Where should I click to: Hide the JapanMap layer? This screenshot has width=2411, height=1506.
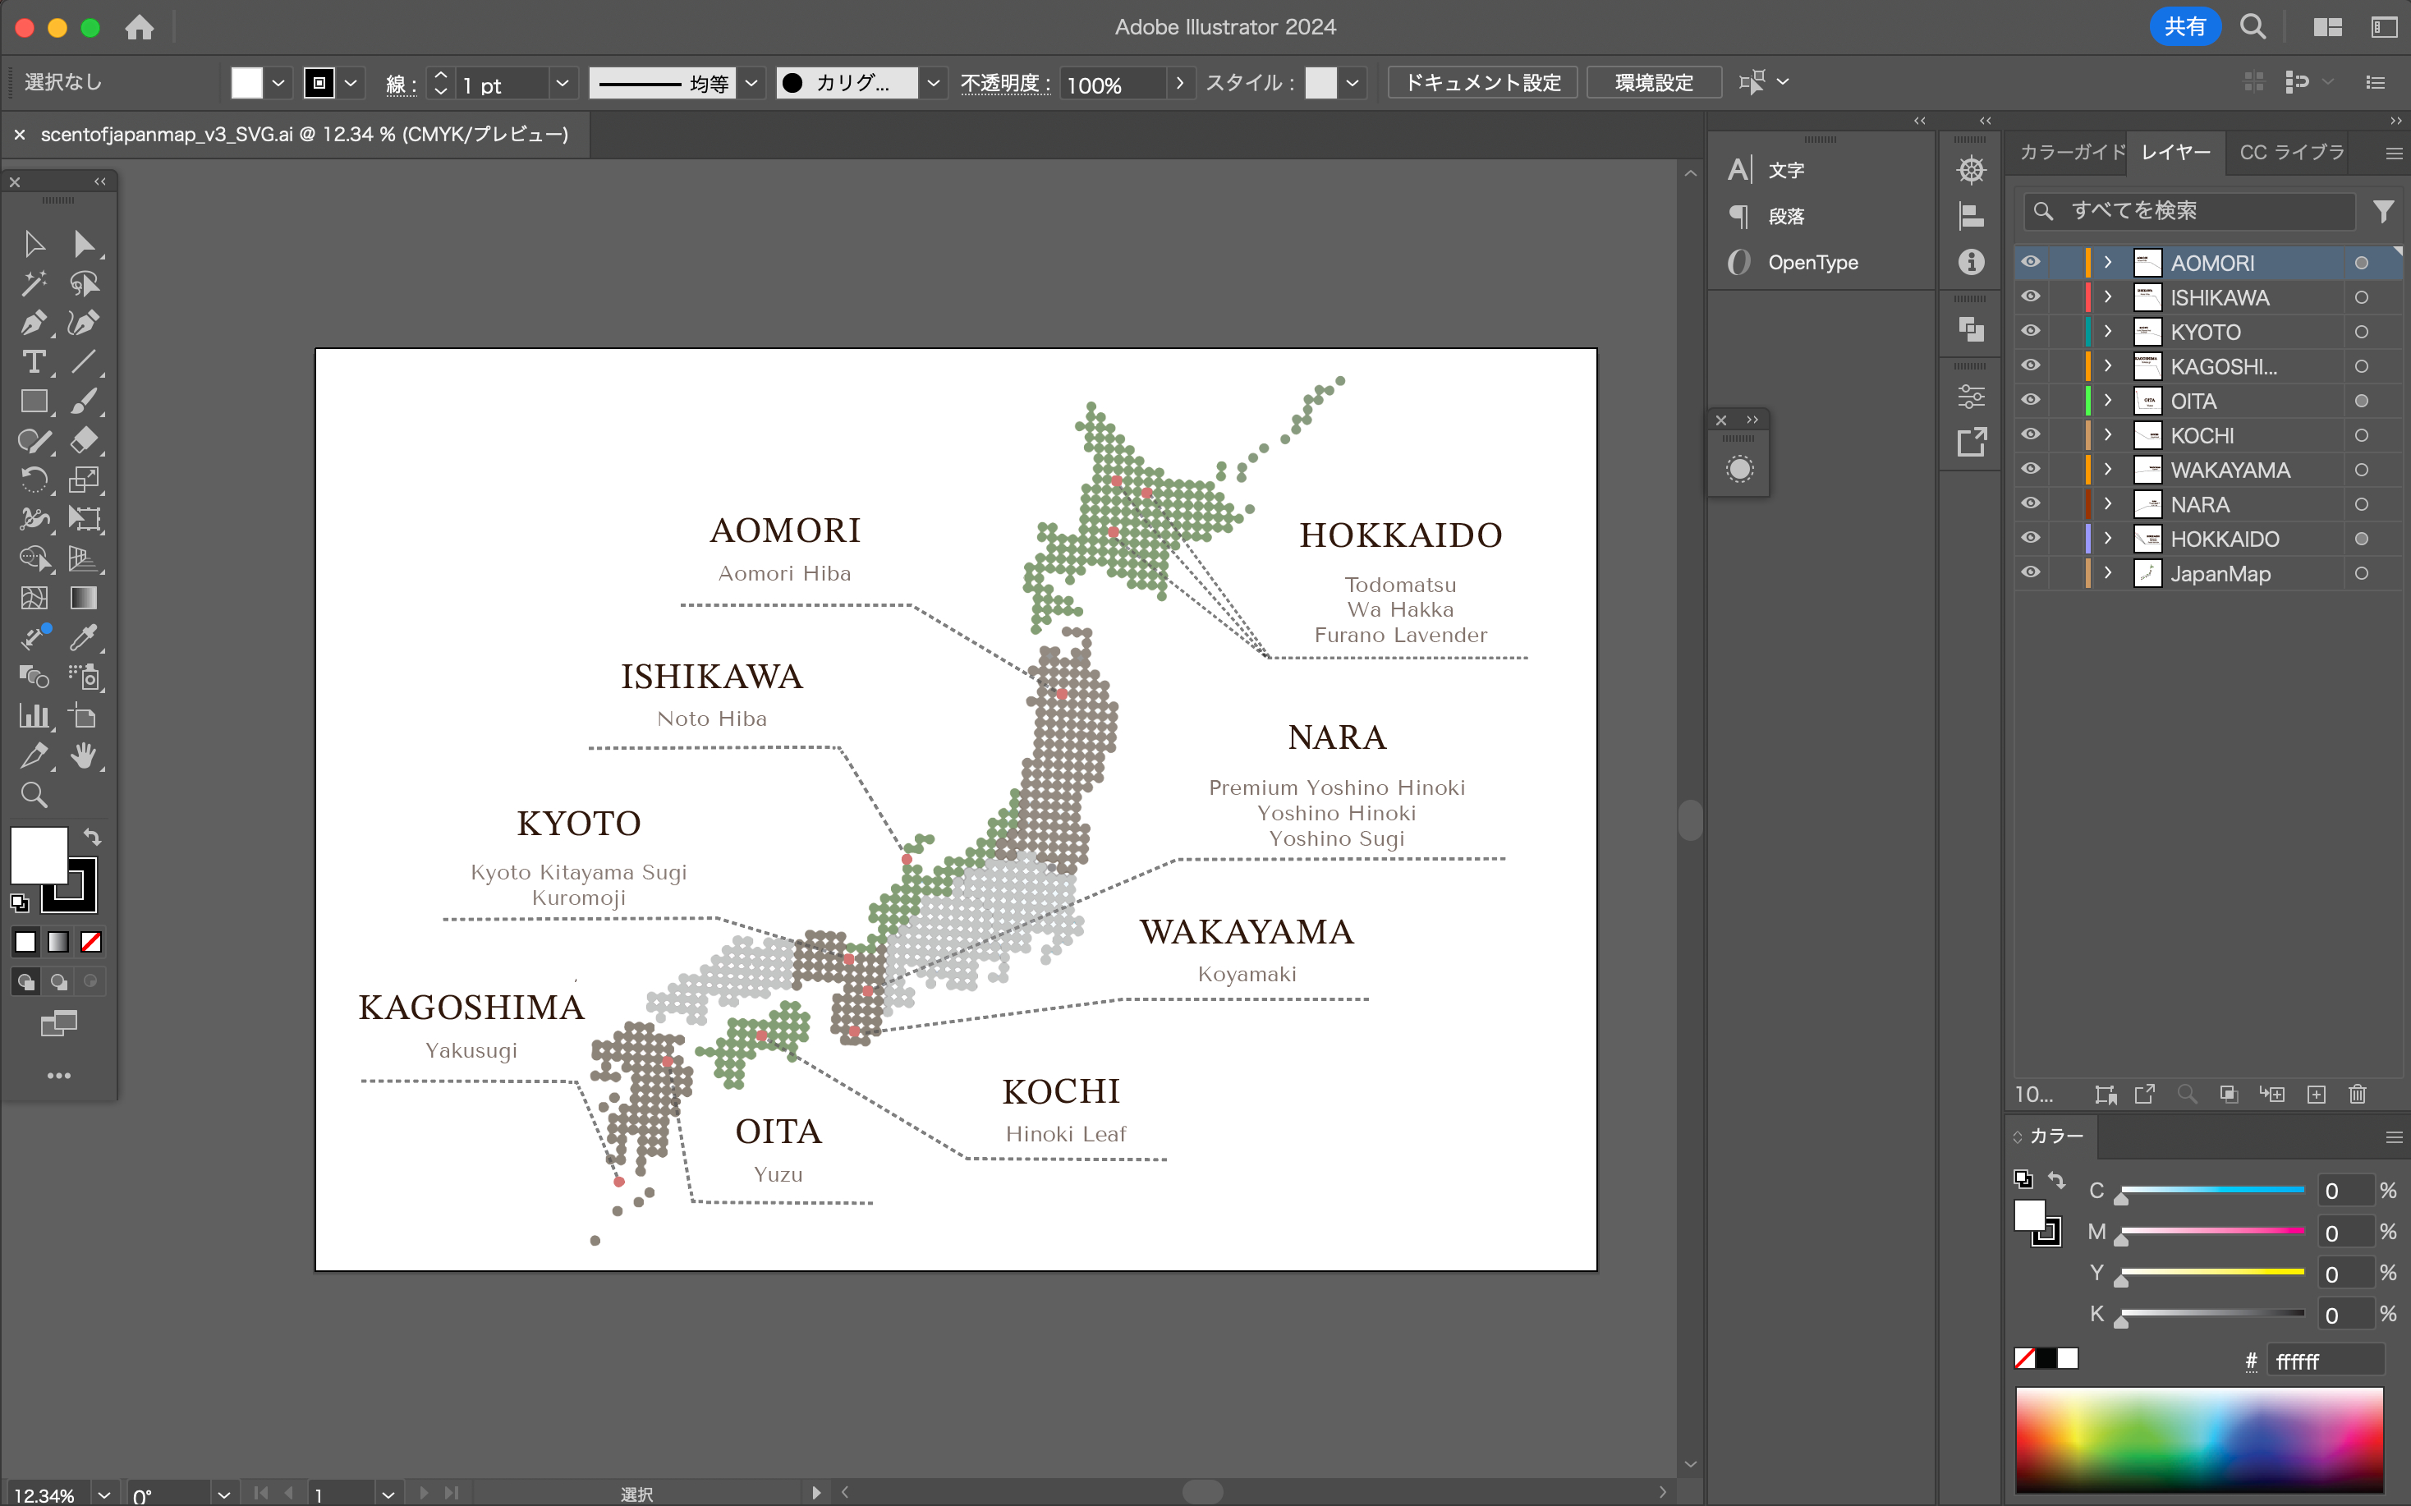pos(2031,572)
